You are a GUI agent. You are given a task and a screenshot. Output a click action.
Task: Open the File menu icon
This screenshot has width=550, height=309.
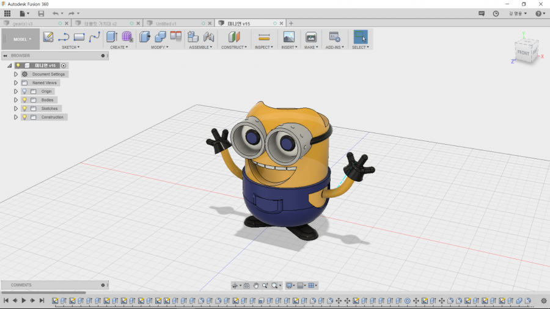coord(24,13)
